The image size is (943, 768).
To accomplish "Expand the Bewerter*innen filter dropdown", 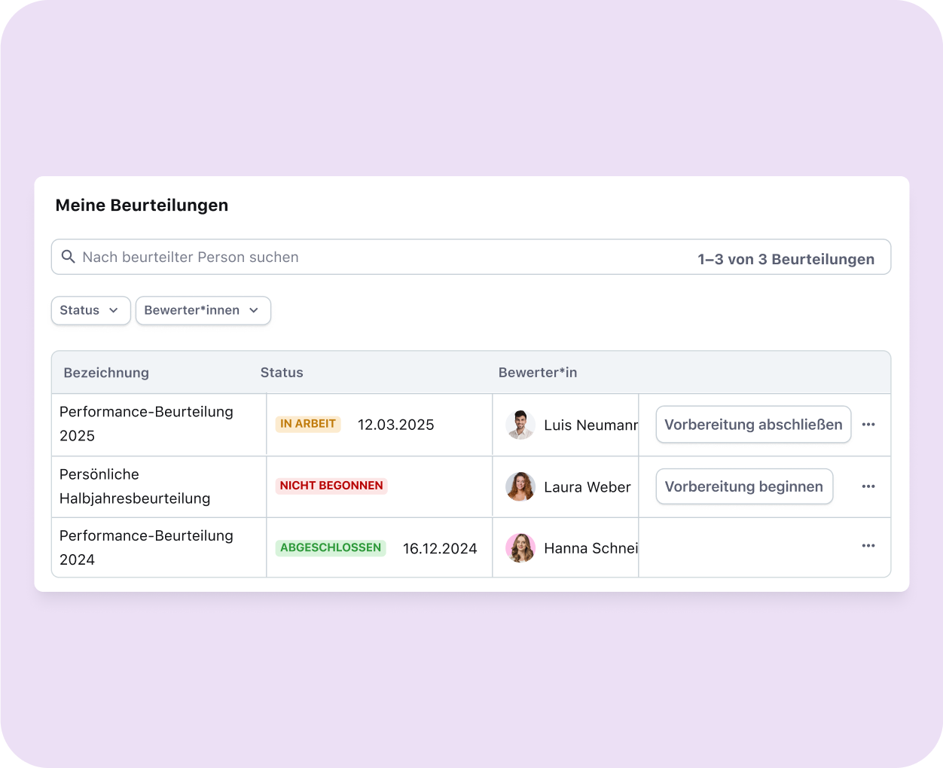I will (203, 310).
